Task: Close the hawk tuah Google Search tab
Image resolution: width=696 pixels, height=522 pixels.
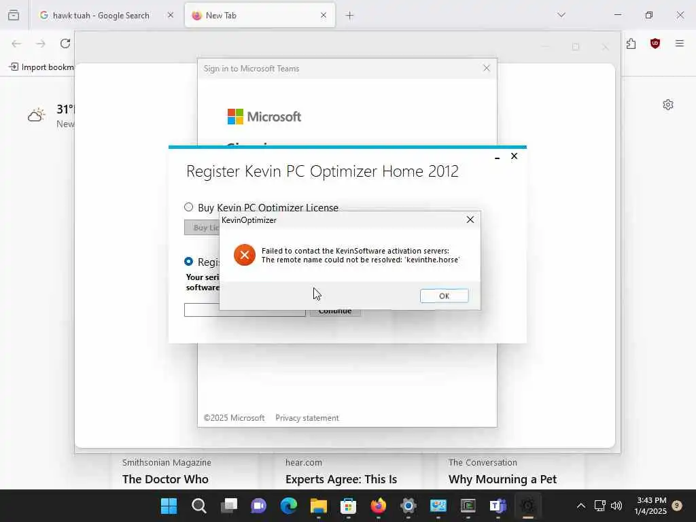Action: click(171, 15)
